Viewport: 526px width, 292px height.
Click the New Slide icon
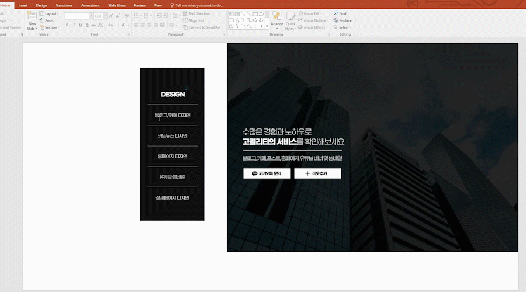tap(32, 17)
